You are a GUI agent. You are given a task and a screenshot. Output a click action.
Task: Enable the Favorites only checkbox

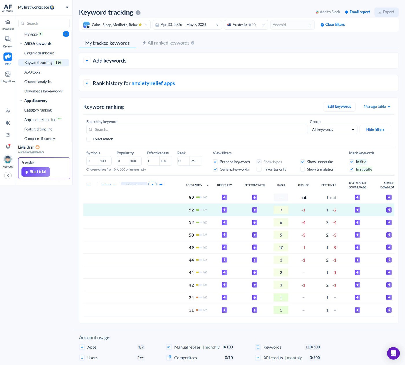[259, 169]
